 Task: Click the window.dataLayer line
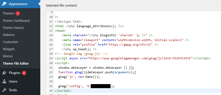(96, 68)
